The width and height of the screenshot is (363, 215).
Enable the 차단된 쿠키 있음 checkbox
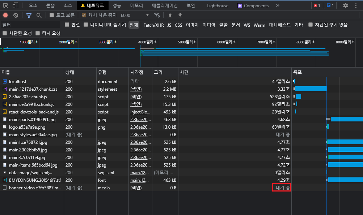311,25
